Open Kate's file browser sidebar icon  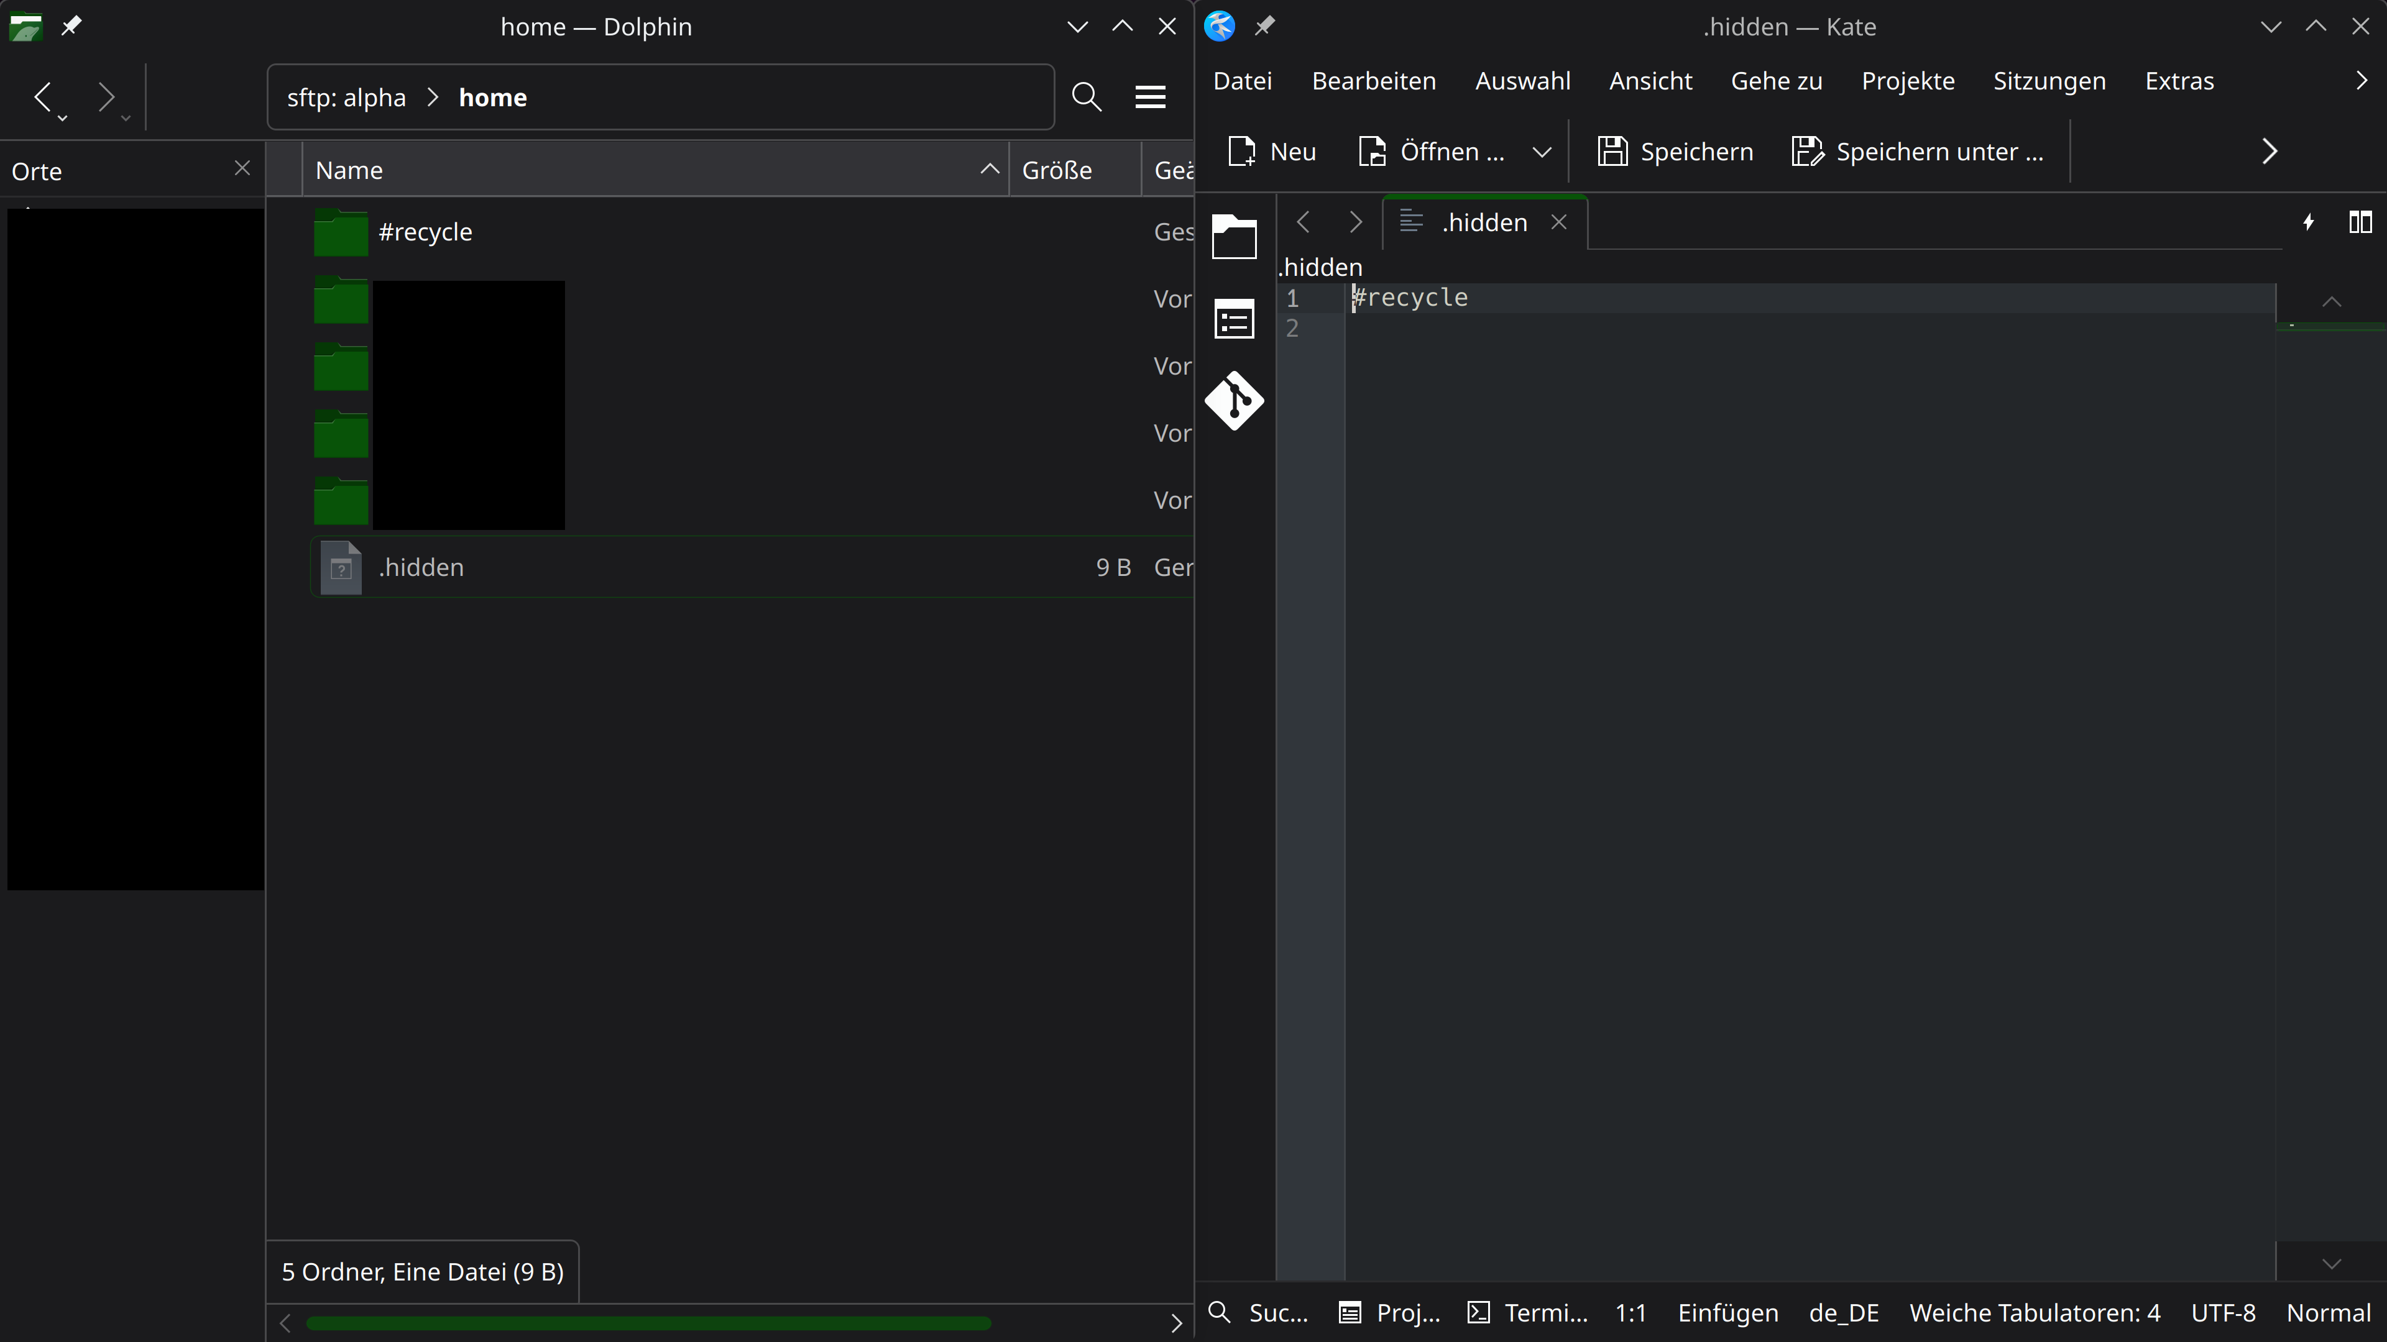1235,236
